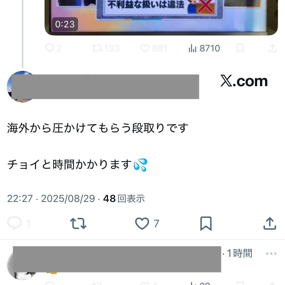
Task: Open more options on the 1時間 reply
Action: click(x=271, y=253)
